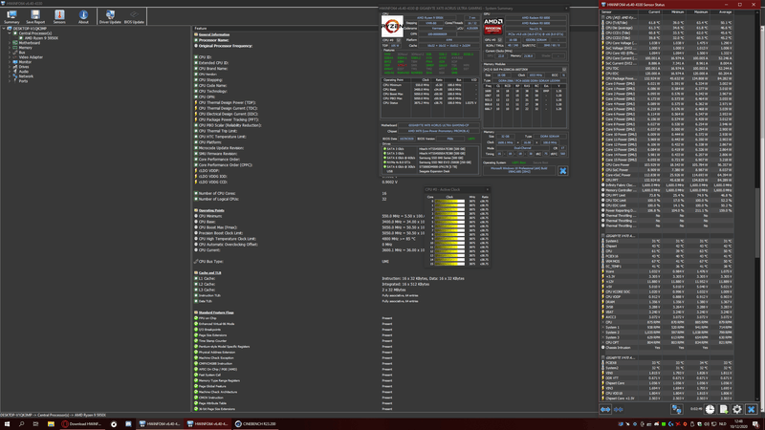
Task: Switch to CINEBENCH R23 taskbar item
Action: tap(255, 424)
